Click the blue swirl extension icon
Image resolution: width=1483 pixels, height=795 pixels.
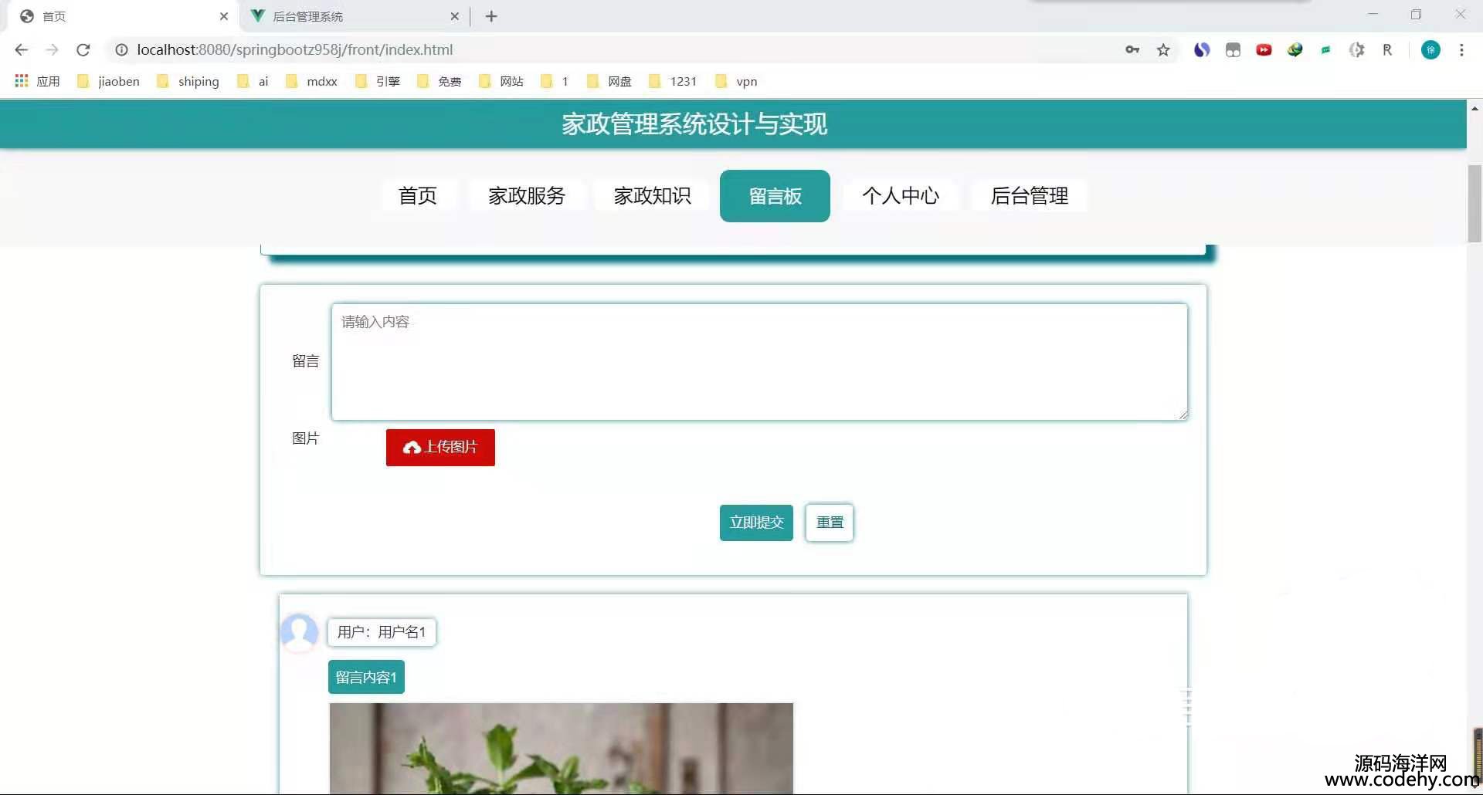(1202, 50)
